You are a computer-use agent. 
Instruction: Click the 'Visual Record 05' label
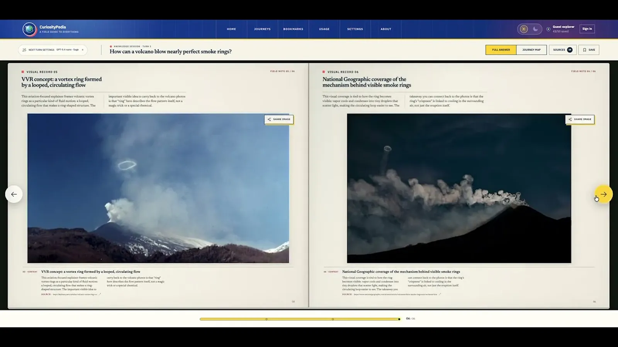42,72
